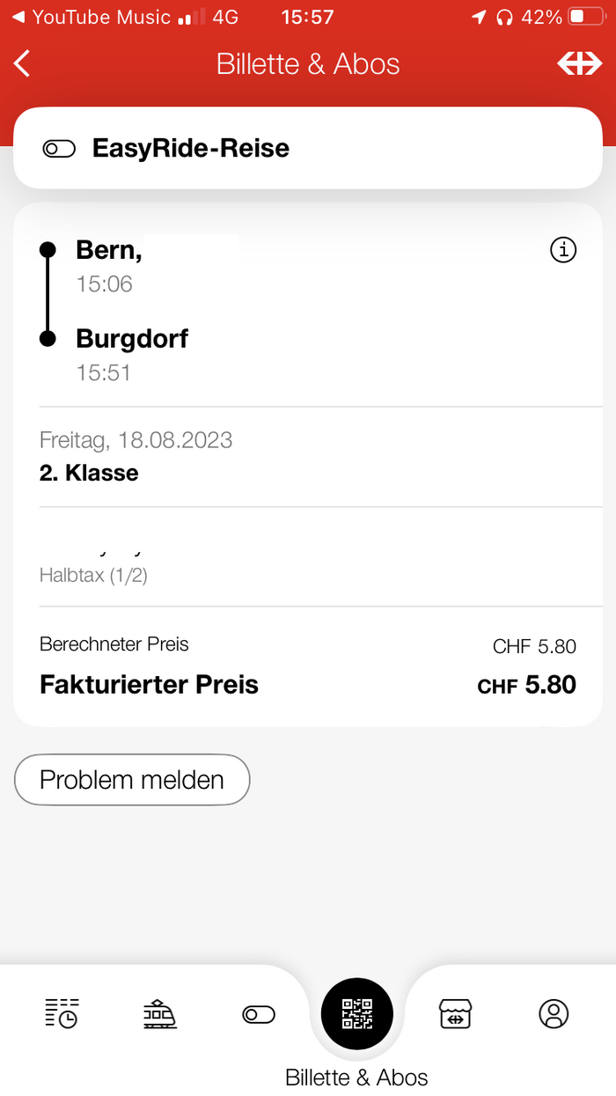Viewport: 616px width, 1096px height.
Task: Tap the SBB logo icon at top right
Action: (579, 63)
